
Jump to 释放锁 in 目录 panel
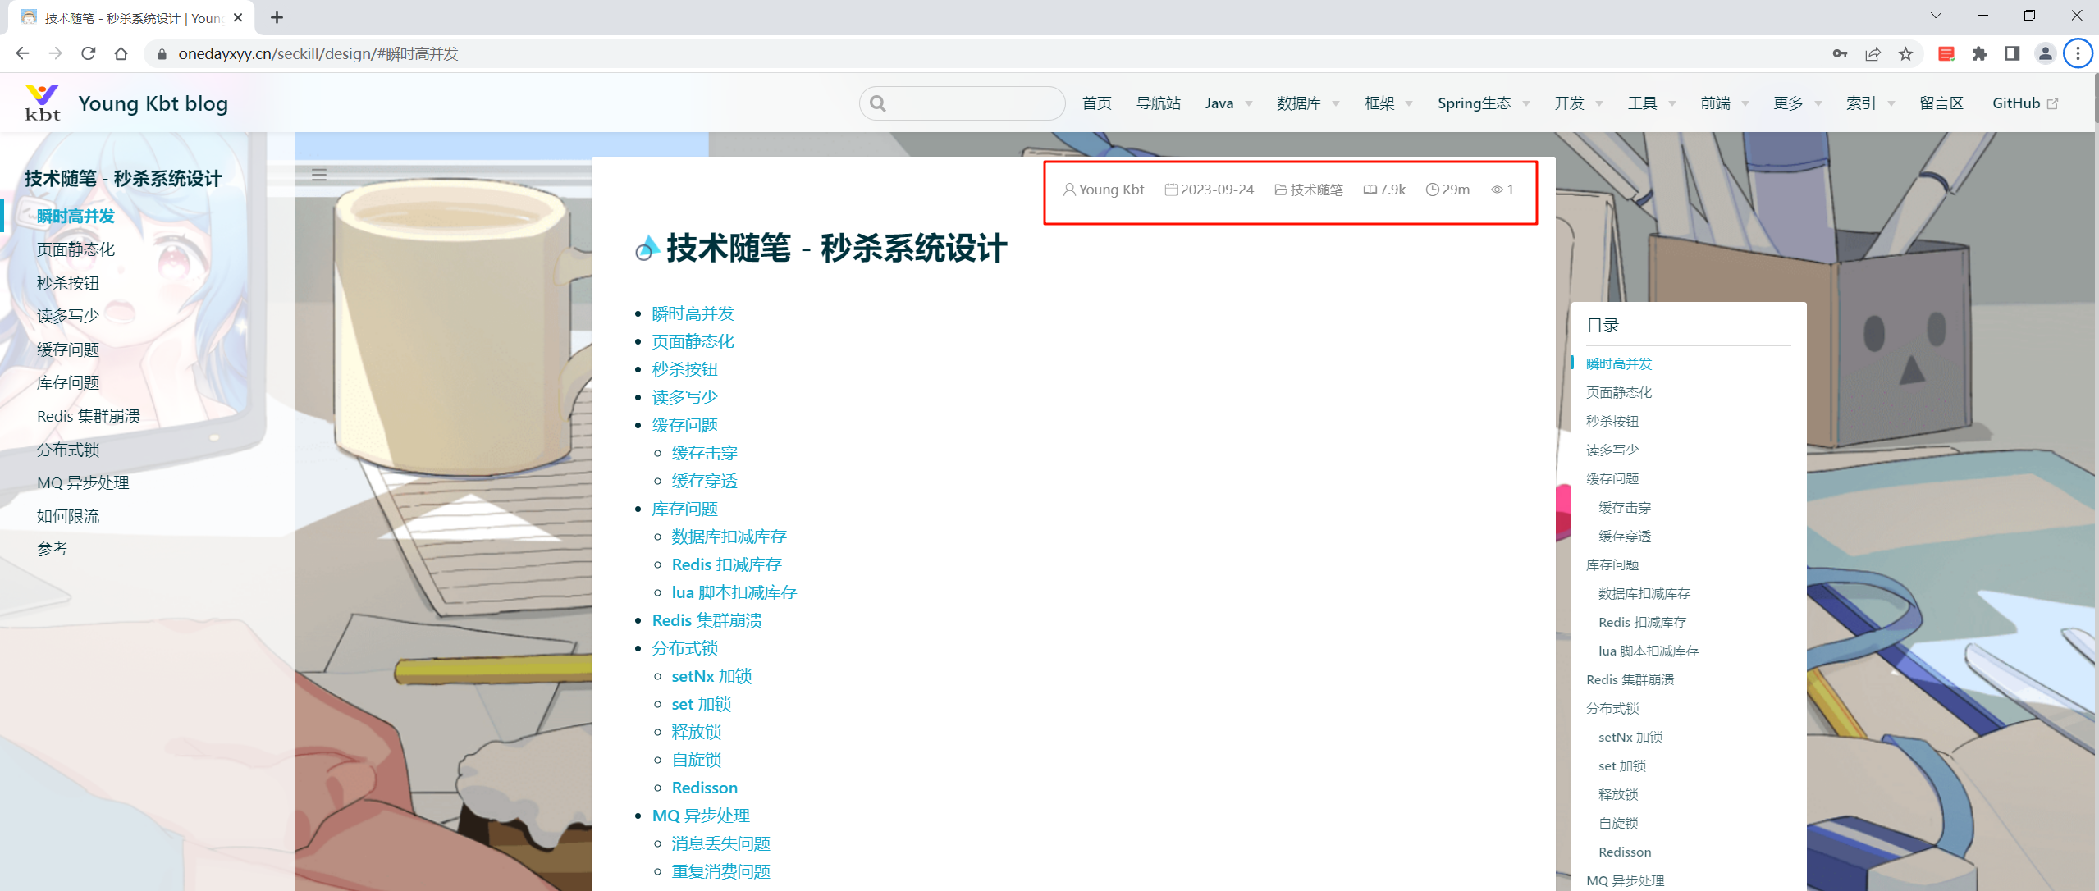(x=1617, y=794)
